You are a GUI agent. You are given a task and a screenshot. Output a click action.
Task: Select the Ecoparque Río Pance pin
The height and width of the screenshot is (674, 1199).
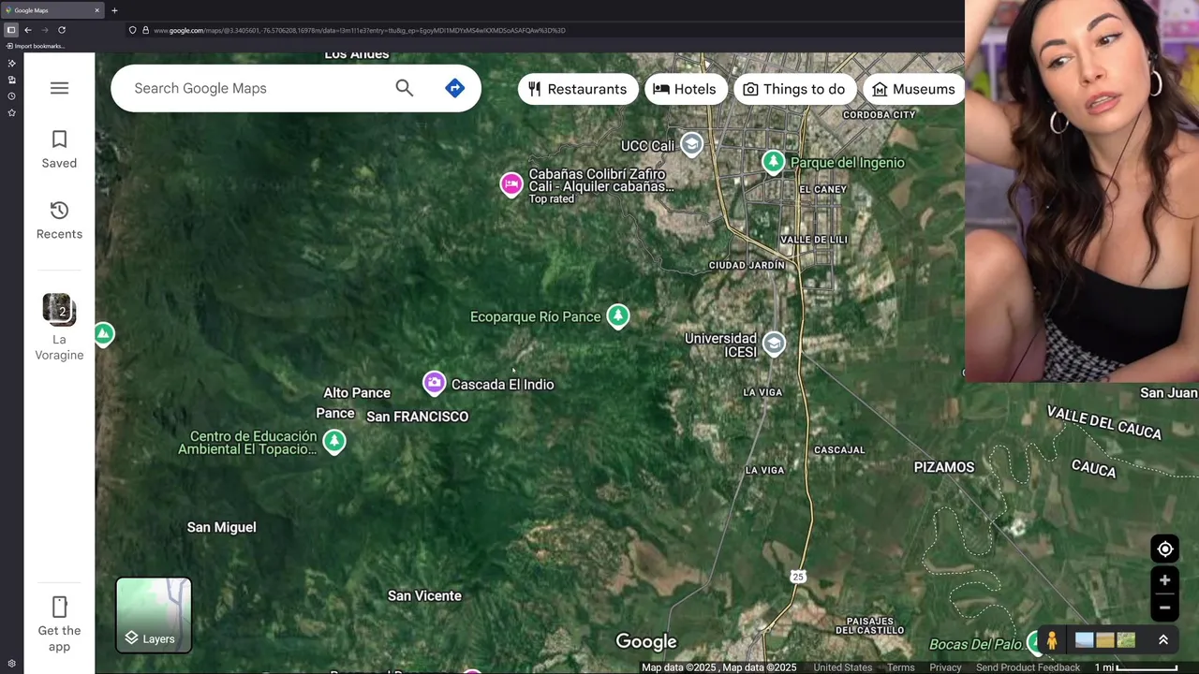click(617, 316)
